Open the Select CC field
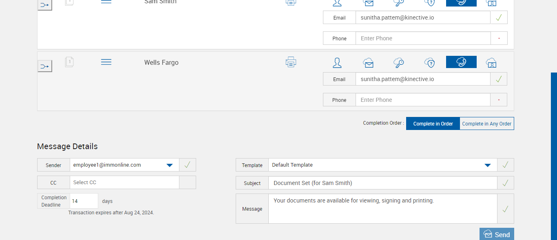This screenshot has width=557, height=240. [x=124, y=183]
